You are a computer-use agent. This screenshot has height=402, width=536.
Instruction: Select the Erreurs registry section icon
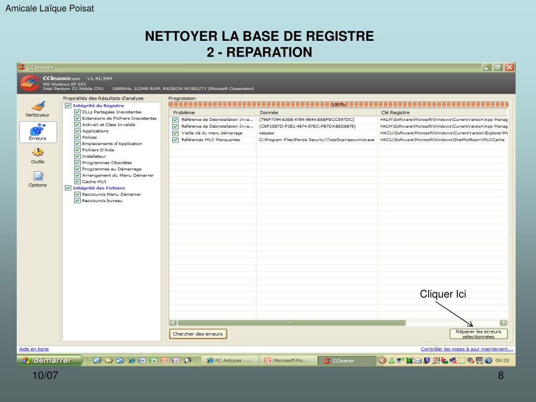point(38,132)
